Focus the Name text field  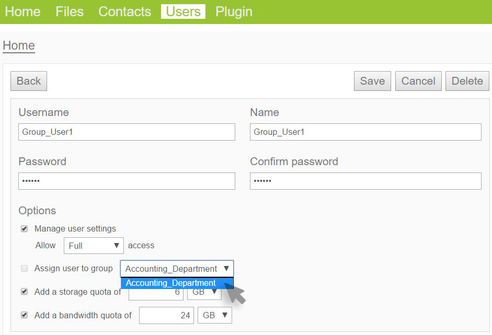[x=365, y=132]
